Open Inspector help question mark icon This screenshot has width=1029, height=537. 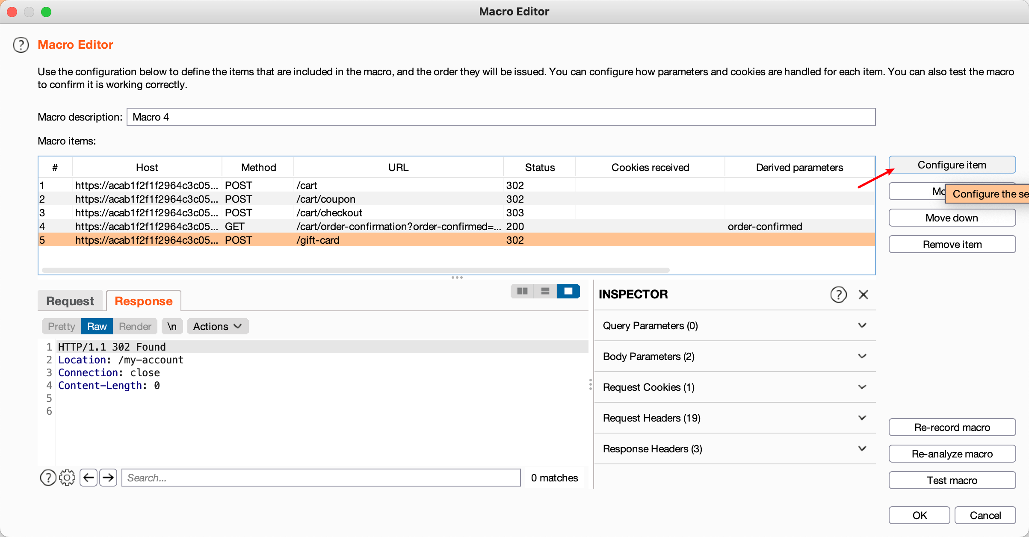click(838, 295)
